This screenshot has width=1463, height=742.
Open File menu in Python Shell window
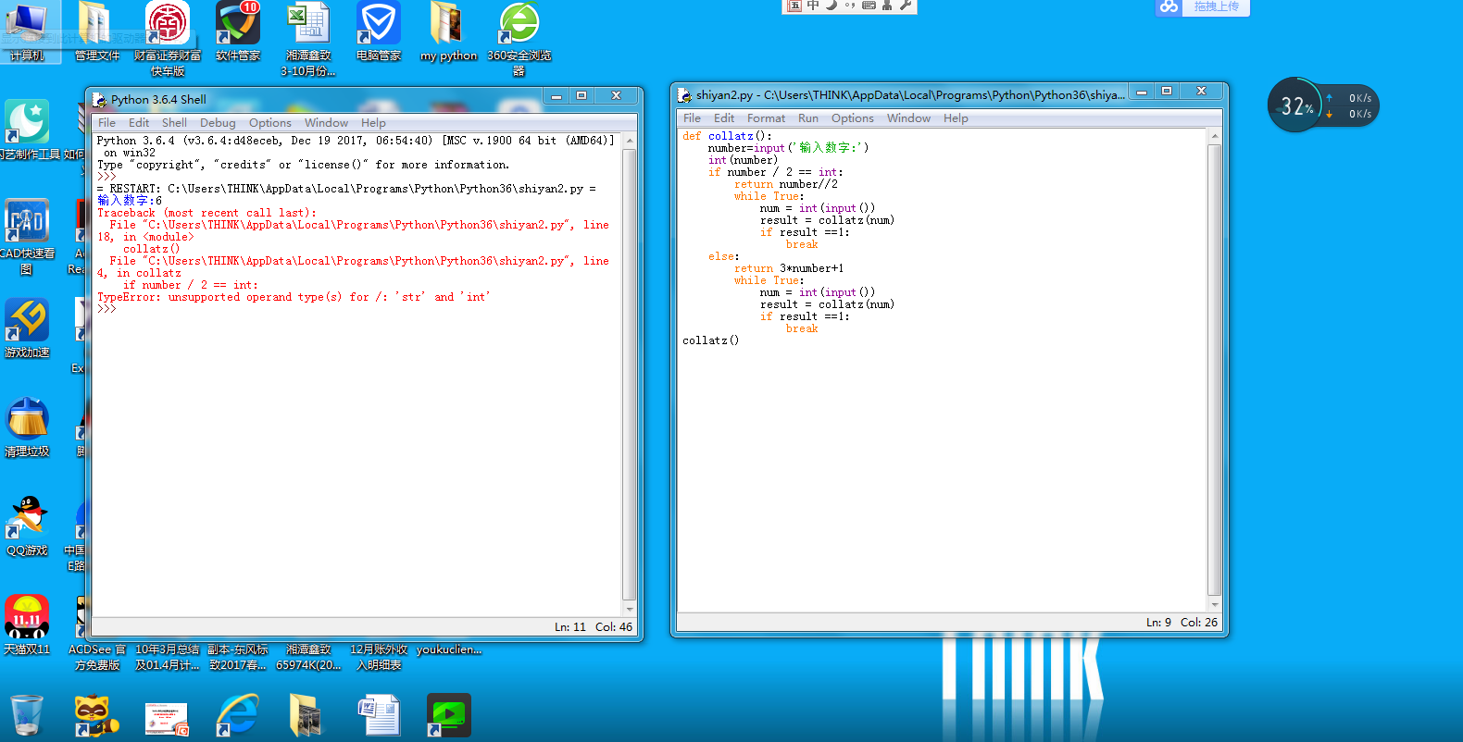pos(107,122)
